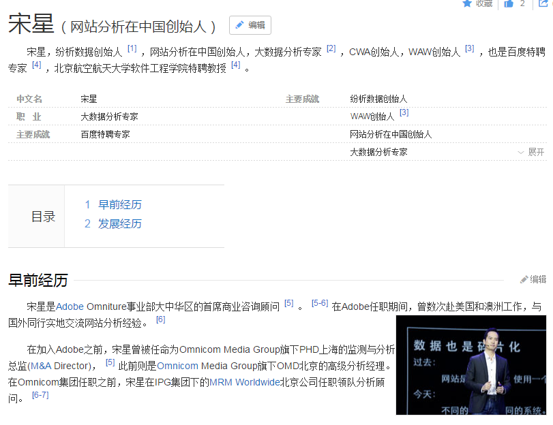Click the 目录 contents heading
The height and width of the screenshot is (425, 553).
point(44,217)
